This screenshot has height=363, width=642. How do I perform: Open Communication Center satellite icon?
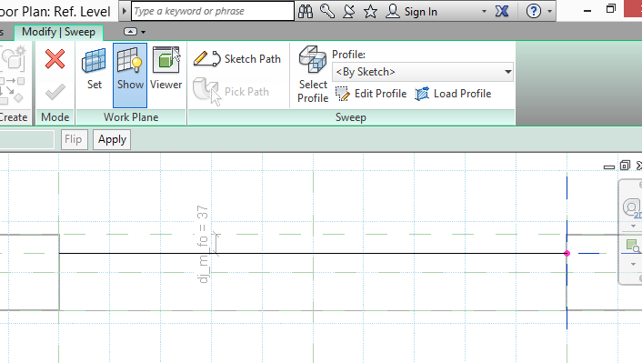tap(349, 12)
